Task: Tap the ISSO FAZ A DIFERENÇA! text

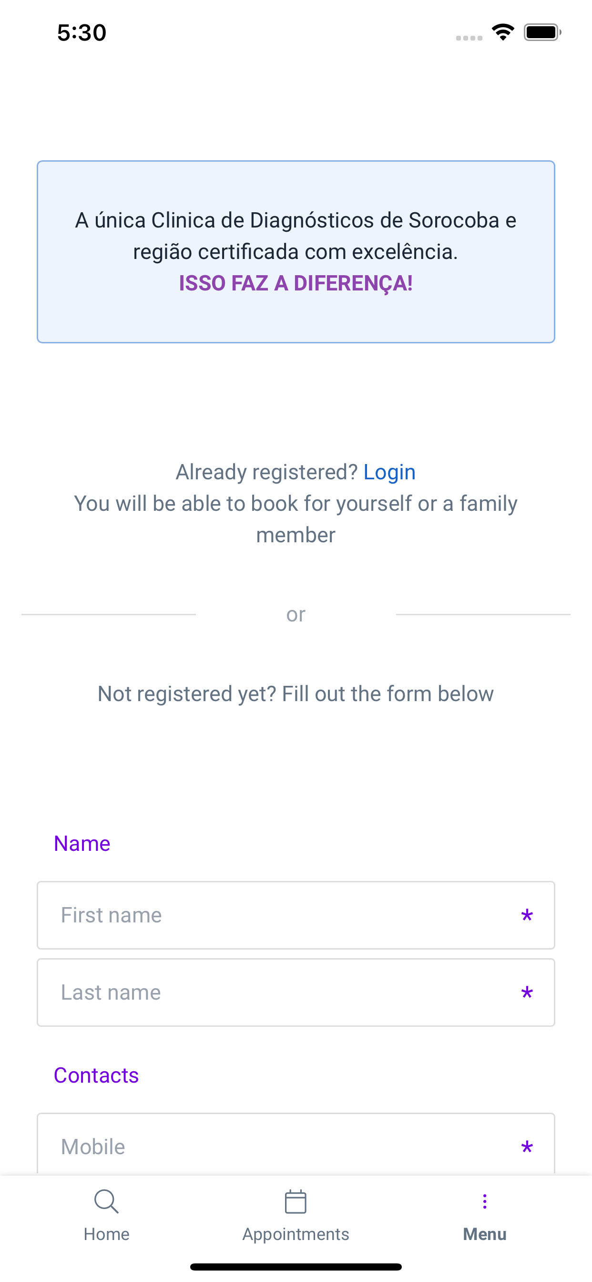Action: click(x=296, y=283)
